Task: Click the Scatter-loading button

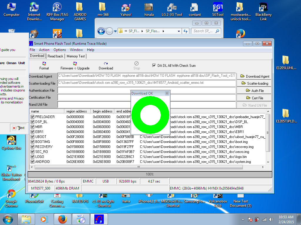Action: click(255, 83)
